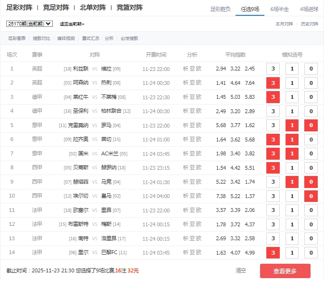Open 析 analysis for 莱红牛 vs 不莱梅
Image resolution: width=324 pixels, height=281 pixels.
pos(186,97)
